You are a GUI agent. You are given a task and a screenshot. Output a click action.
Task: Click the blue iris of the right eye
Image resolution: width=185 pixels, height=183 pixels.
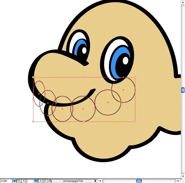tap(114, 64)
